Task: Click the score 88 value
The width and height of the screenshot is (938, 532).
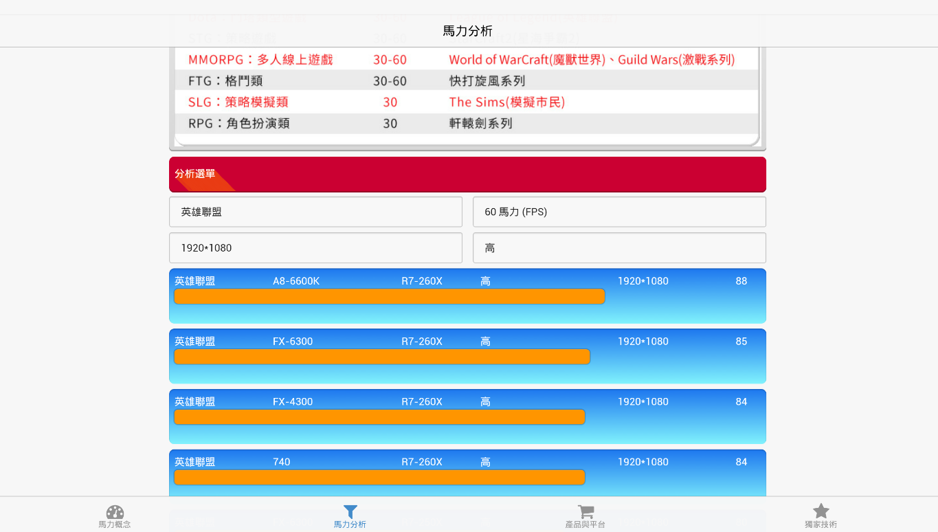Action: point(741,281)
